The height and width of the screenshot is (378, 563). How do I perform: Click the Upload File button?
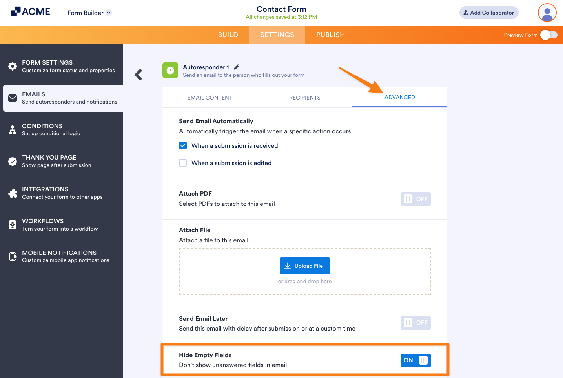[x=305, y=265]
